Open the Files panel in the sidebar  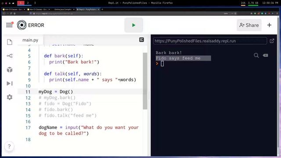pyautogui.click(x=10, y=42)
